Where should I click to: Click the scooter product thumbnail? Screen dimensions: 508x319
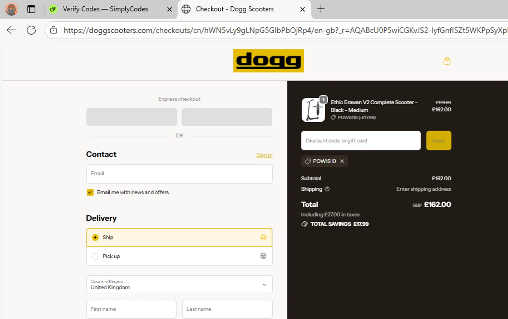pyautogui.click(x=313, y=110)
